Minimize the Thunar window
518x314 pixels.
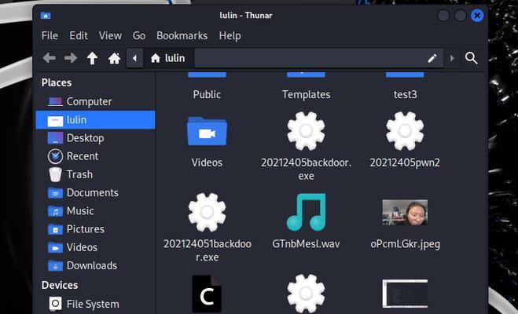point(443,16)
